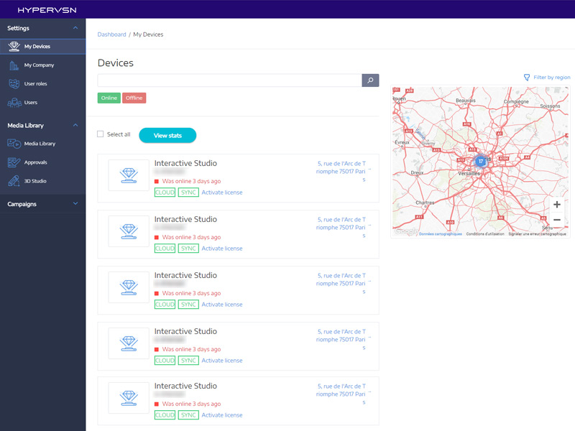575x431 pixels.
Task: Click SYNC tag on third device
Action: [188, 305]
